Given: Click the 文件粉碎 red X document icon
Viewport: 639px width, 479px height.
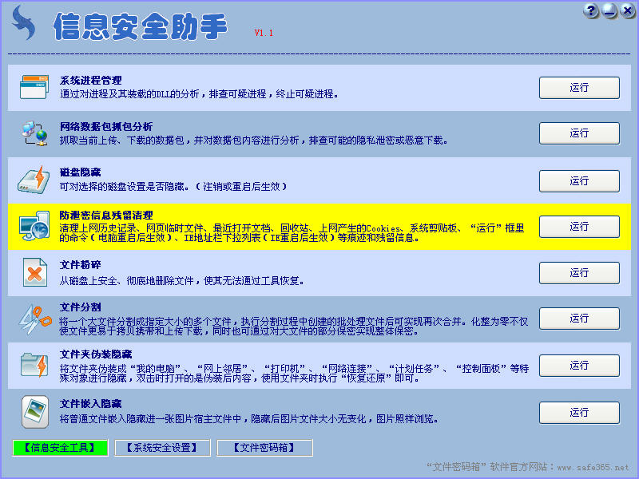Looking at the screenshot, I should [34, 272].
